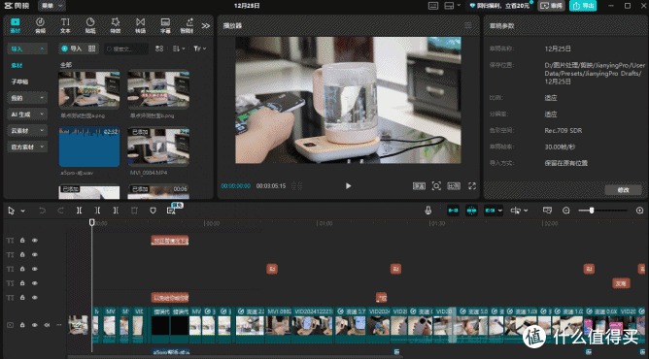Open the media sort dropdown
This screenshot has height=359, width=649.
coord(179,49)
